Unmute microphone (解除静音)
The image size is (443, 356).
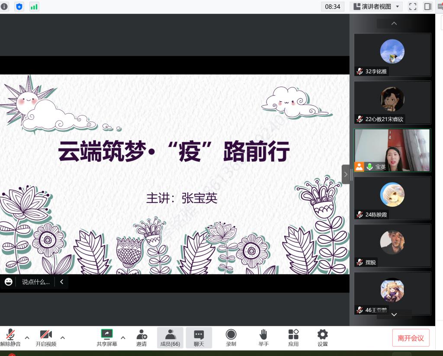(10, 337)
